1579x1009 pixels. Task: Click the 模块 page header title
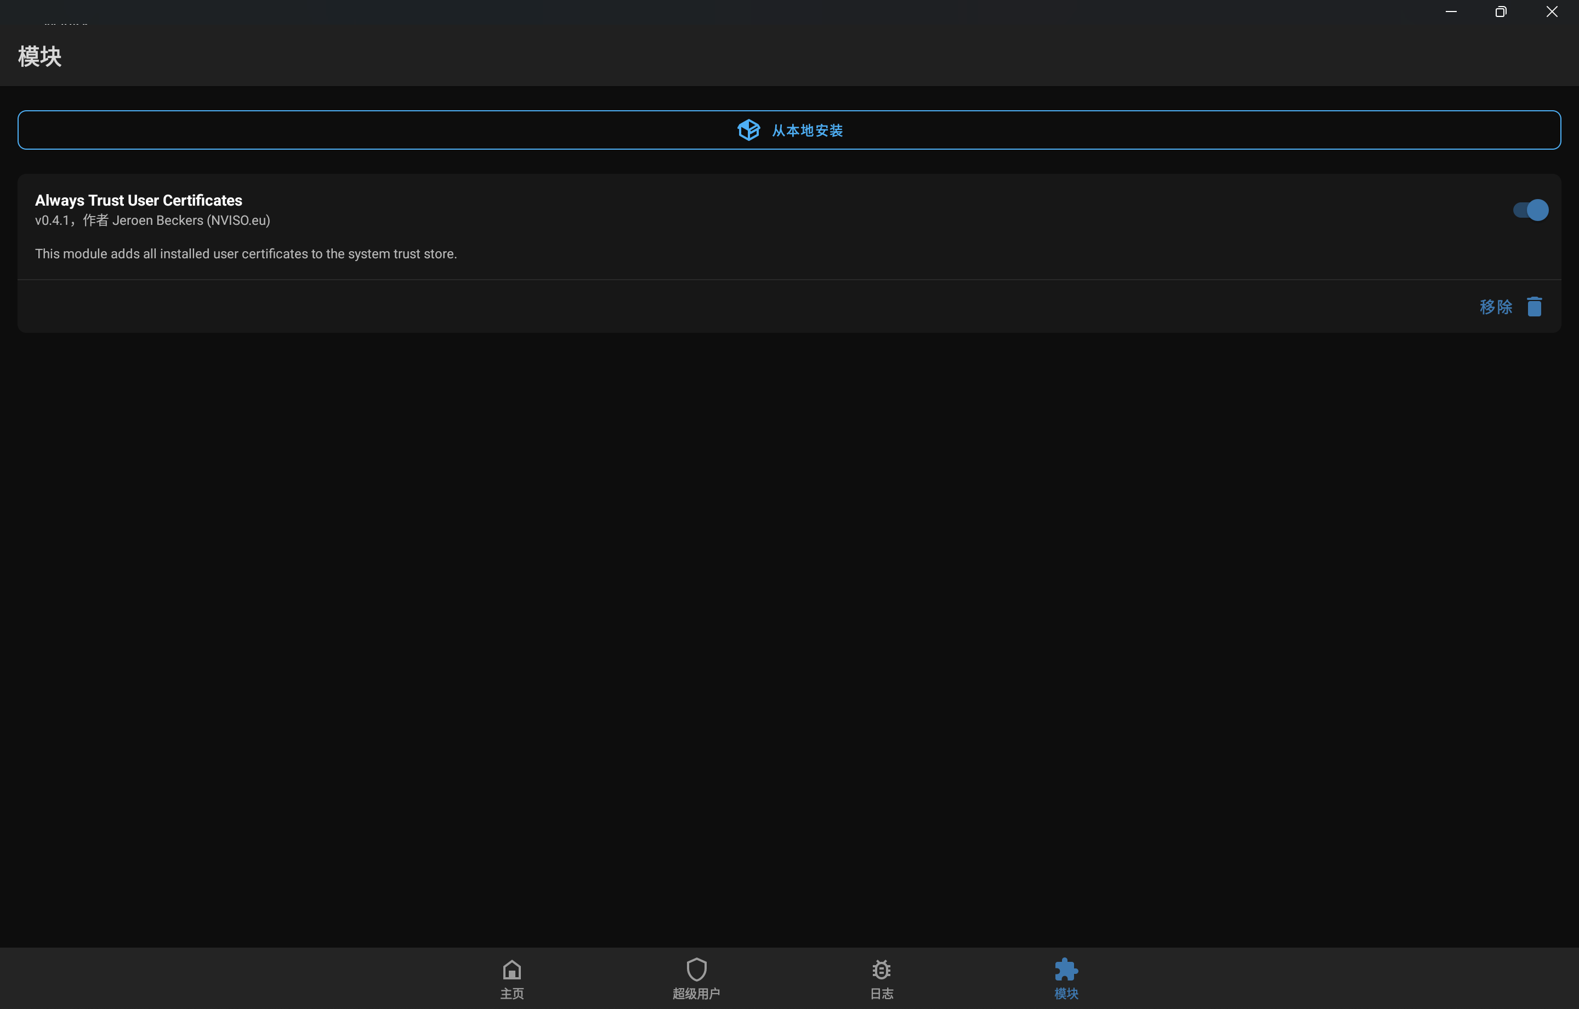(x=39, y=56)
